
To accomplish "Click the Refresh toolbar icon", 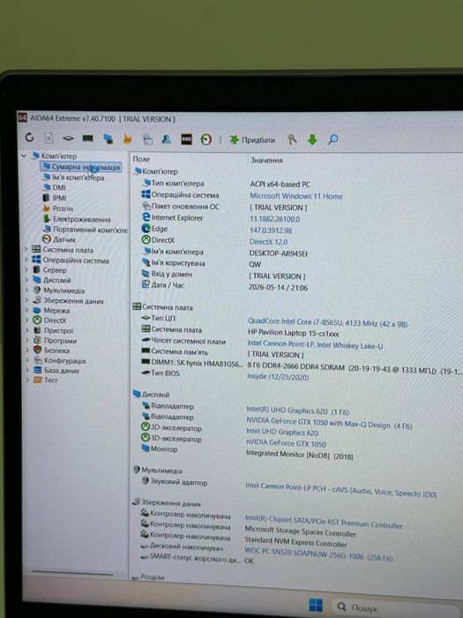I will [x=29, y=138].
